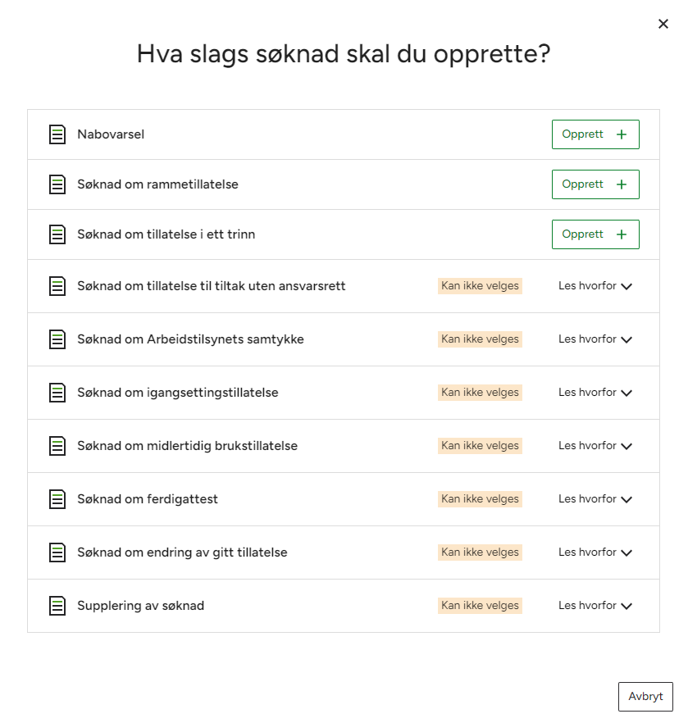Open Les hvorfor for Søknad om ferdigattest
Viewport: 688px width, 723px height.
[595, 499]
